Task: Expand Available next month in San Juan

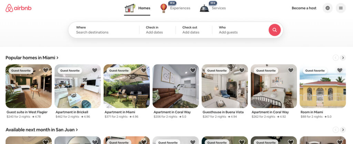Action: click(x=42, y=130)
